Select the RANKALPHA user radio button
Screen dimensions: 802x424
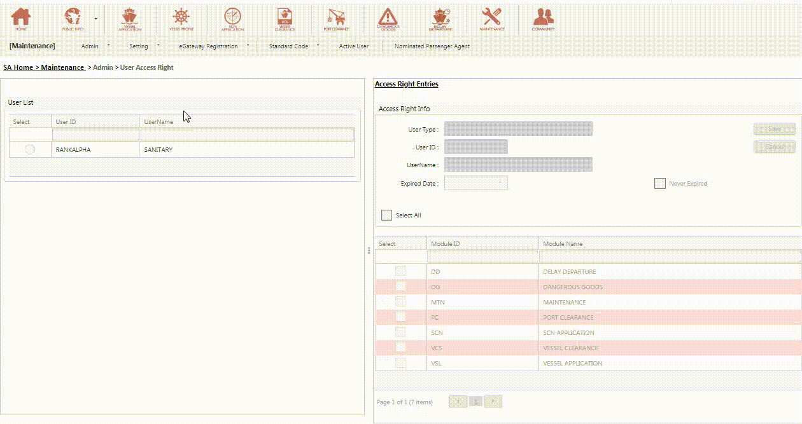pos(30,149)
